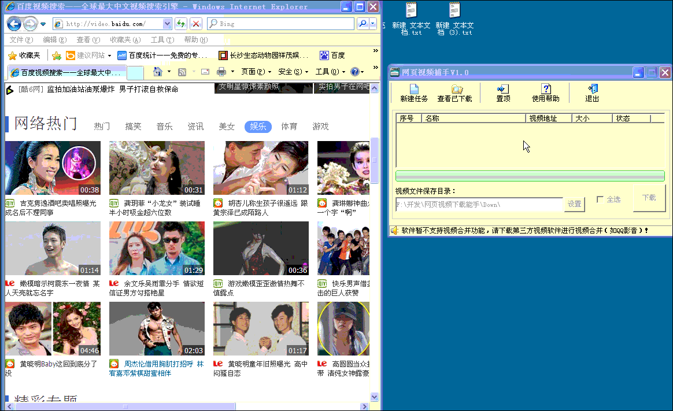This screenshot has width=673, height=411.
Task: Click the IE print icon
Action: pyautogui.click(x=221, y=72)
